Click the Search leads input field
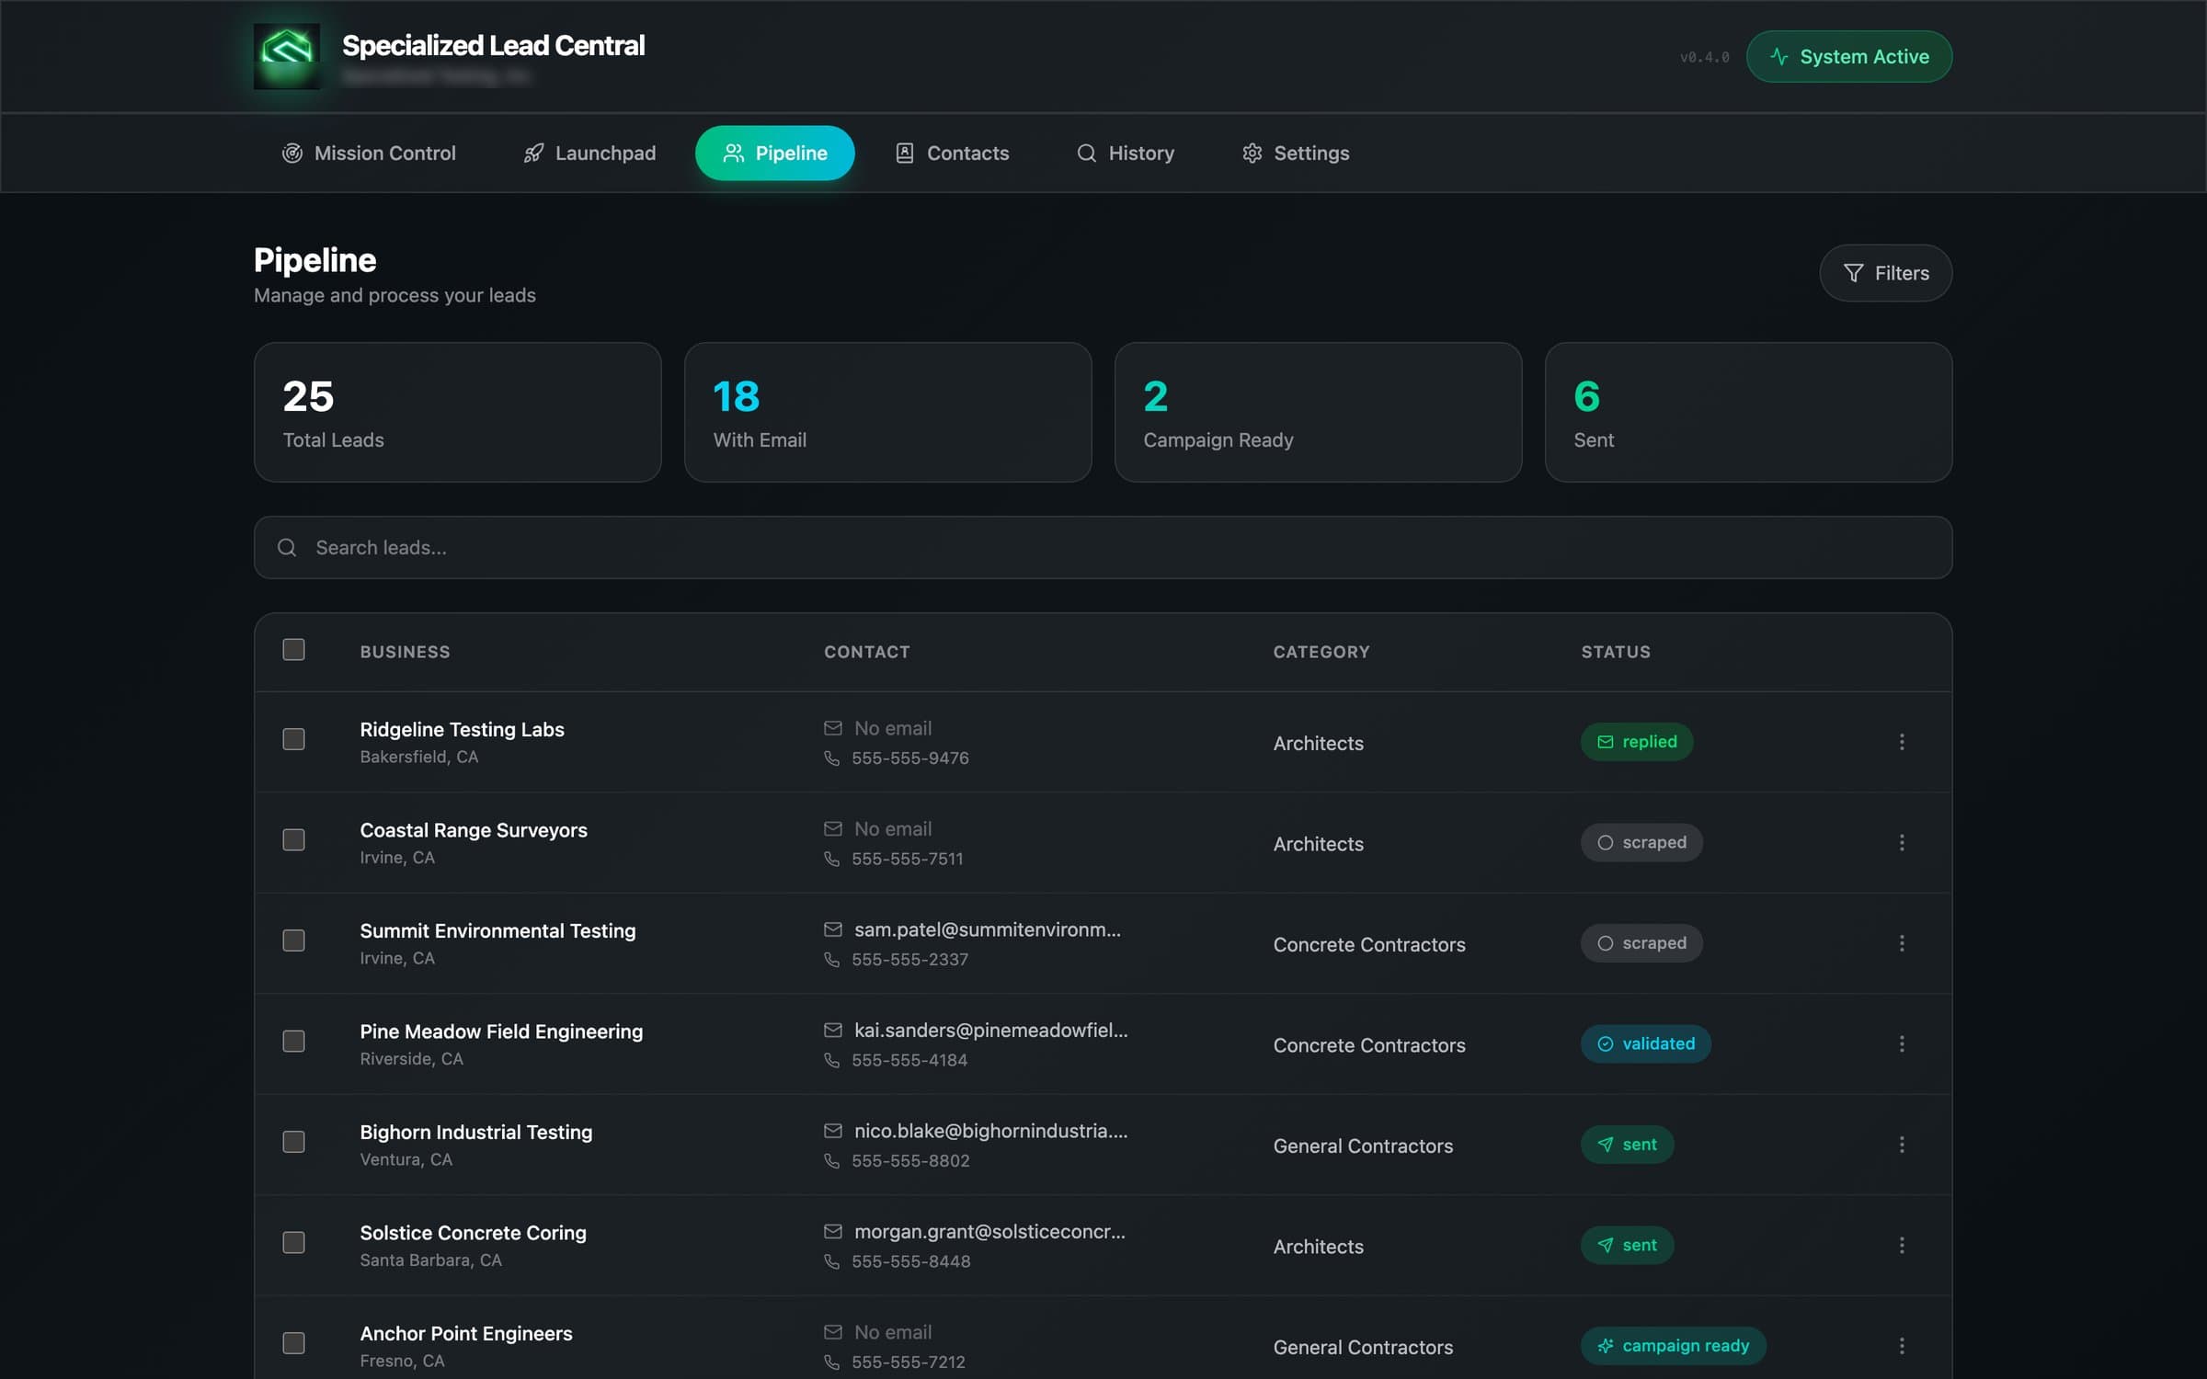Viewport: 2207px width, 1379px height. (x=1103, y=548)
